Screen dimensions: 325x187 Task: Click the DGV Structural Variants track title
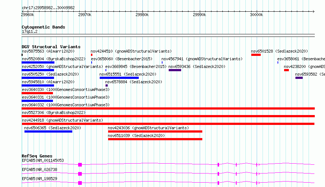coord(51,47)
